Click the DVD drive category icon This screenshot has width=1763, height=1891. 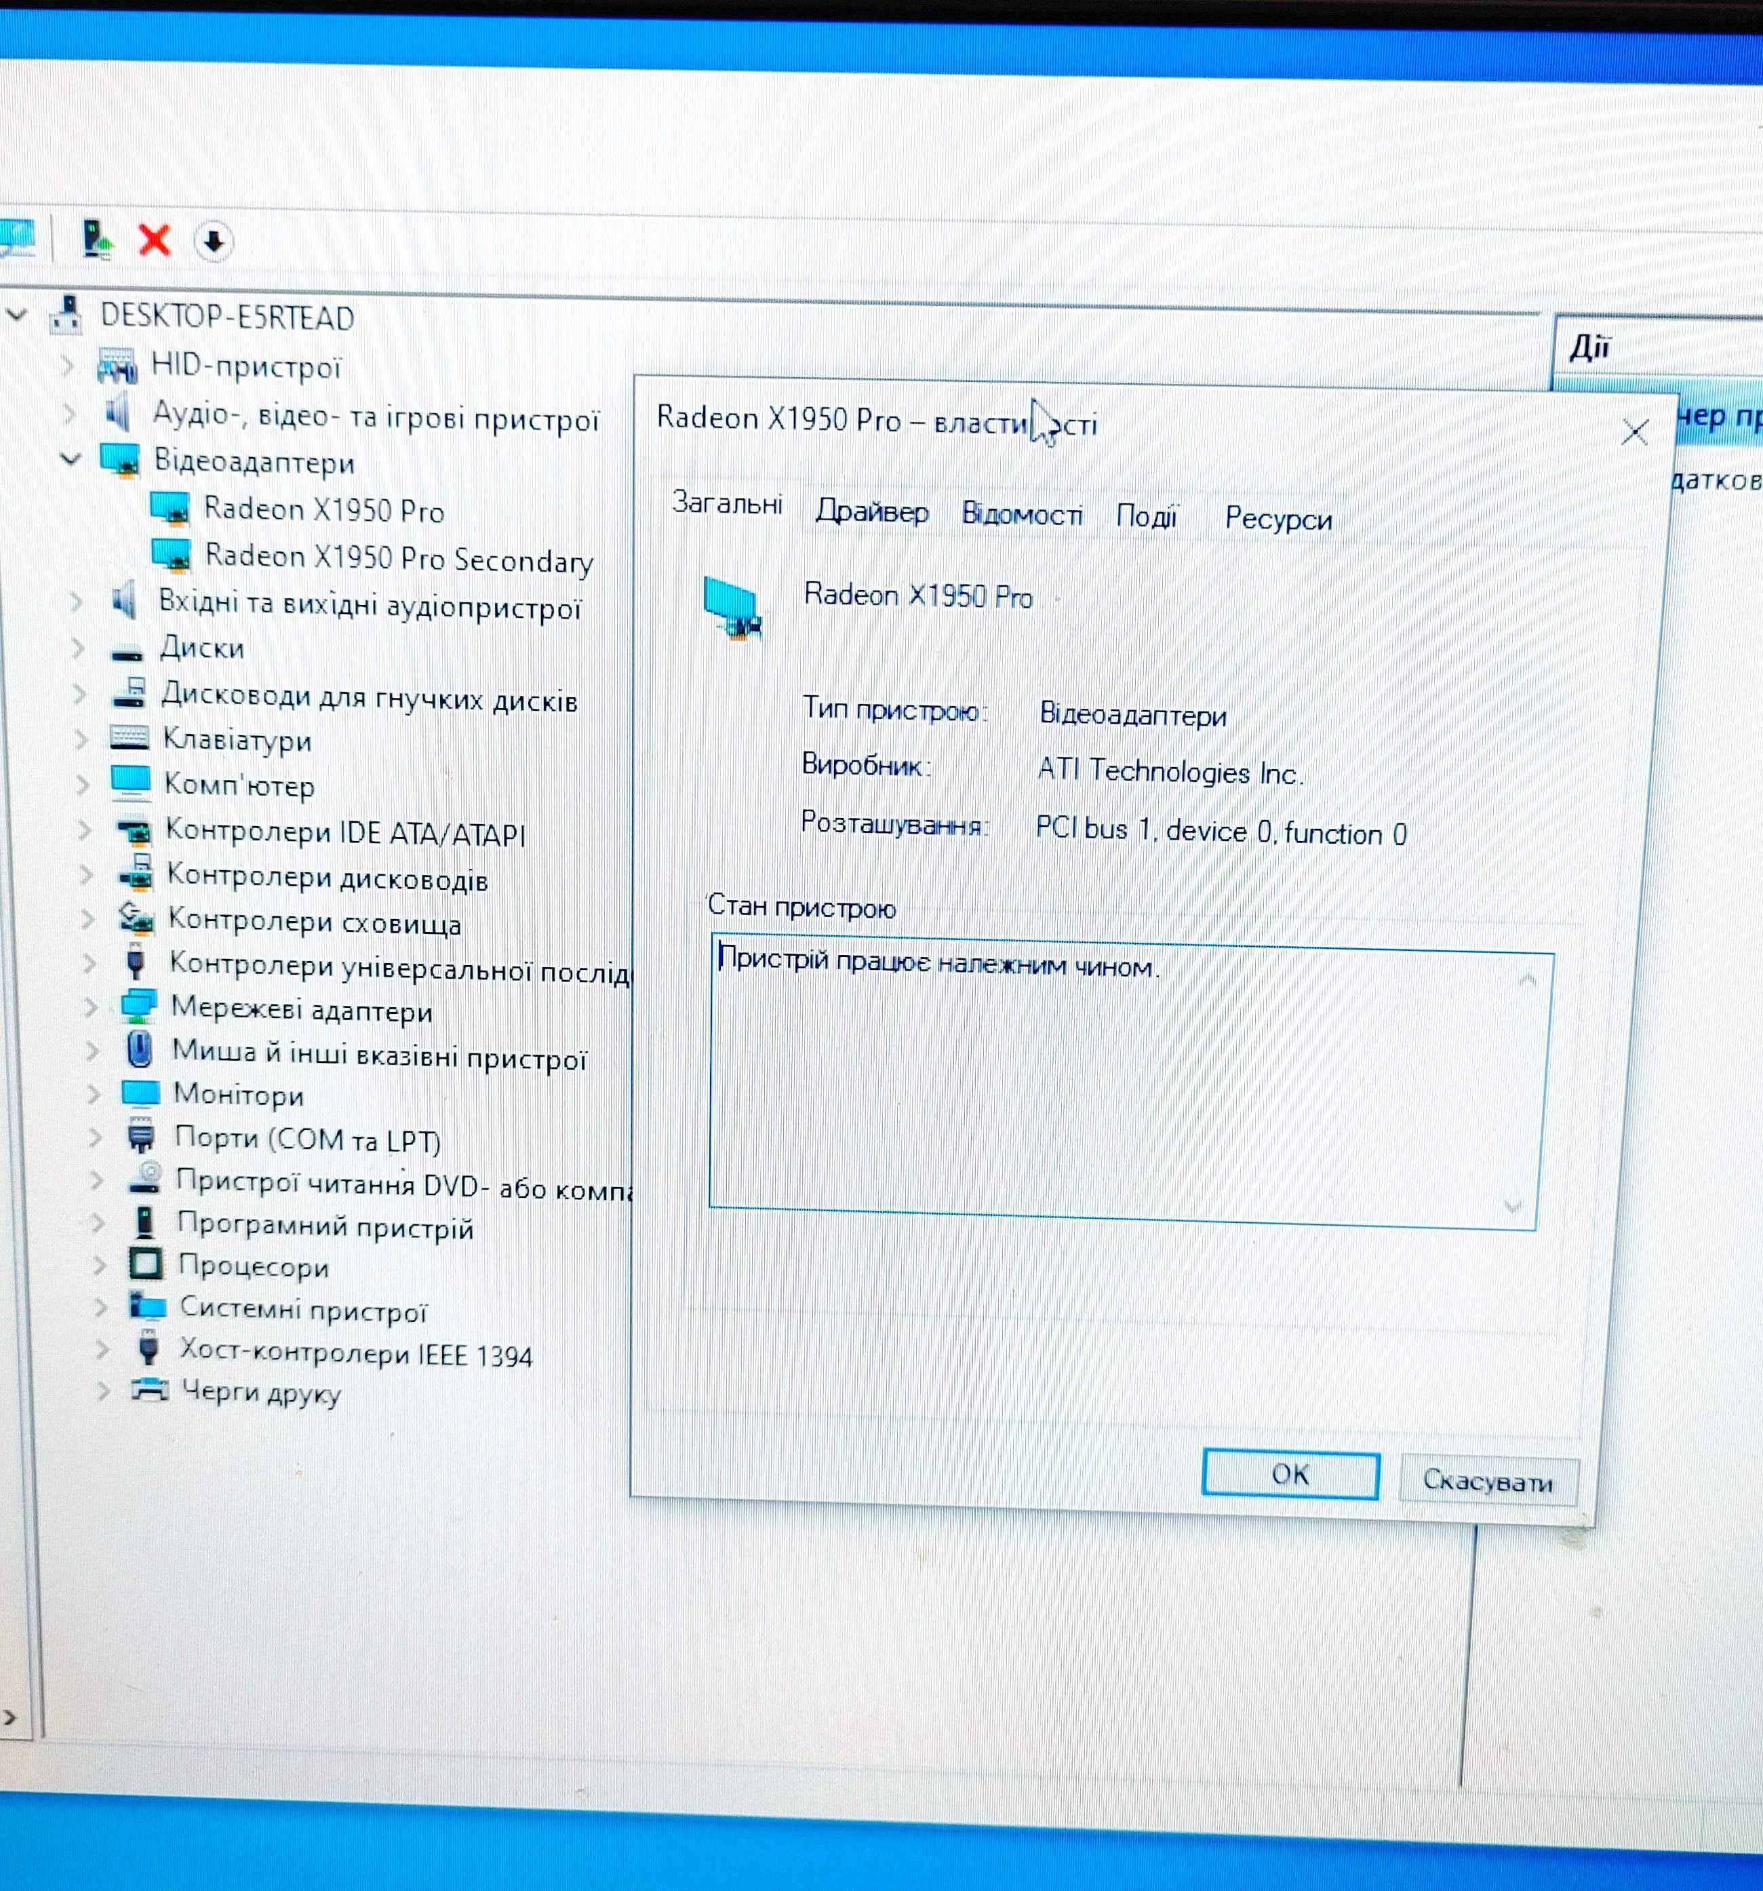coord(146,1179)
